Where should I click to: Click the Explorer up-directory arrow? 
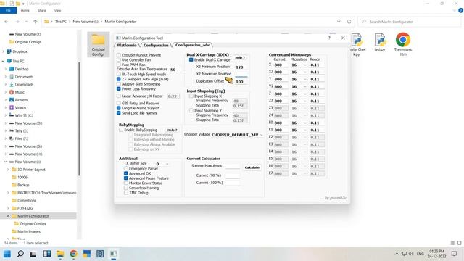point(36,22)
